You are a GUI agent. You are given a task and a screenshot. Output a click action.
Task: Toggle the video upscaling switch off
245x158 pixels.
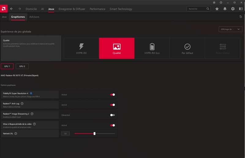coord(112,125)
